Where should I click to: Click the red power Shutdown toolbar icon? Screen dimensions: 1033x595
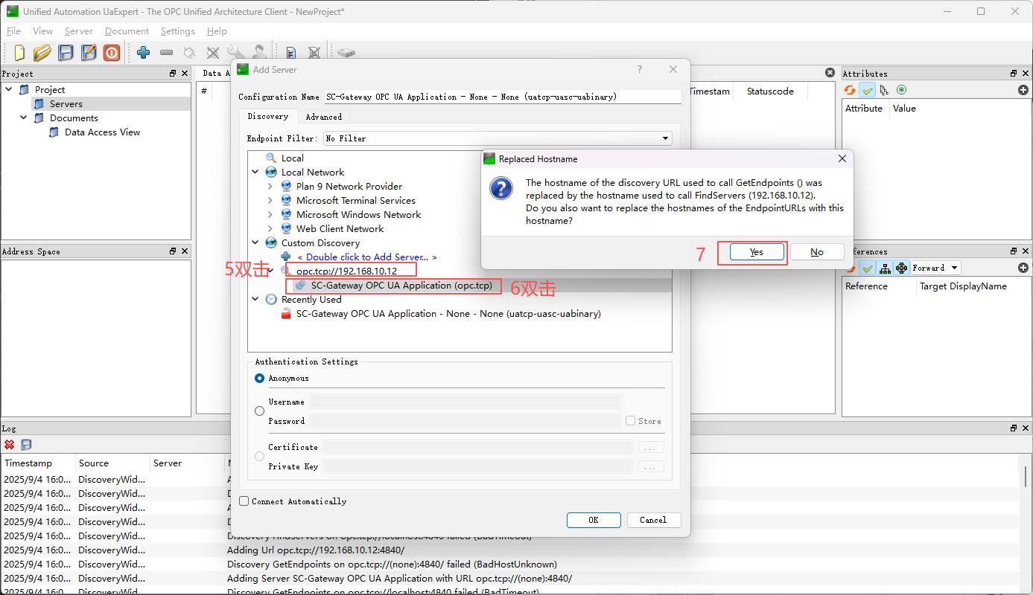112,52
